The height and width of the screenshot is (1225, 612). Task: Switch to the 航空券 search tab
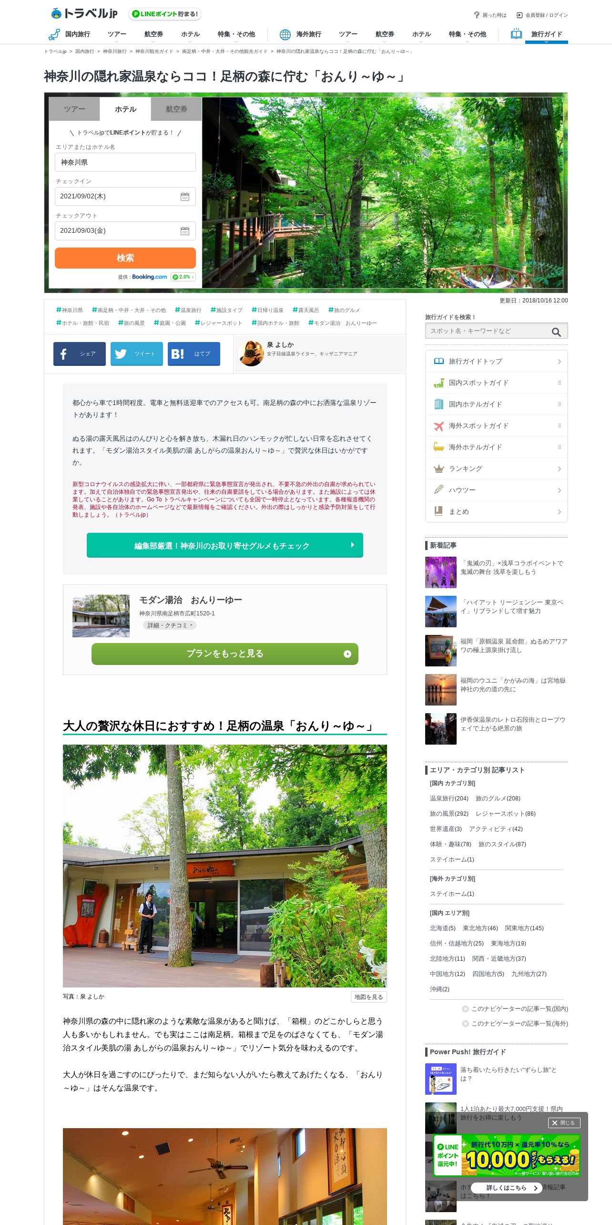[176, 109]
